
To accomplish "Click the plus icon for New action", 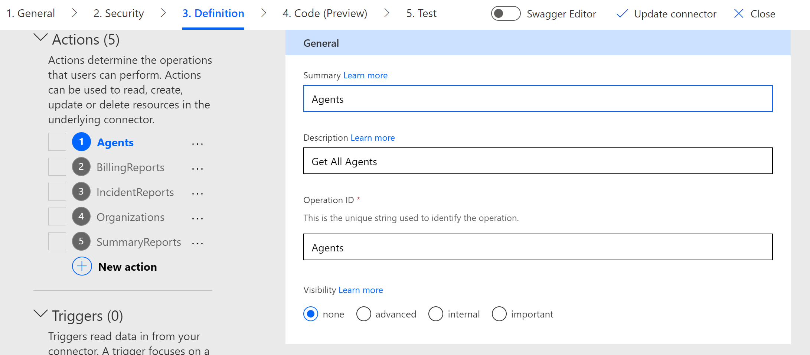I will [x=82, y=266].
